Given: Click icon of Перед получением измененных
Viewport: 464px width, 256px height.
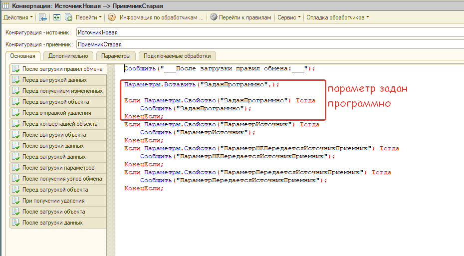Looking at the screenshot, I should point(15,91).
